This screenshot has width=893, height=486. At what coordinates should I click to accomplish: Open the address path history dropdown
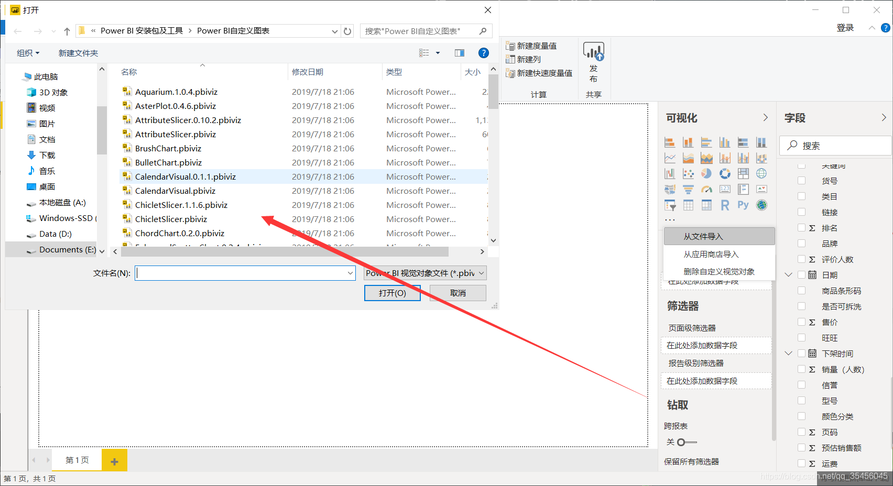point(334,31)
